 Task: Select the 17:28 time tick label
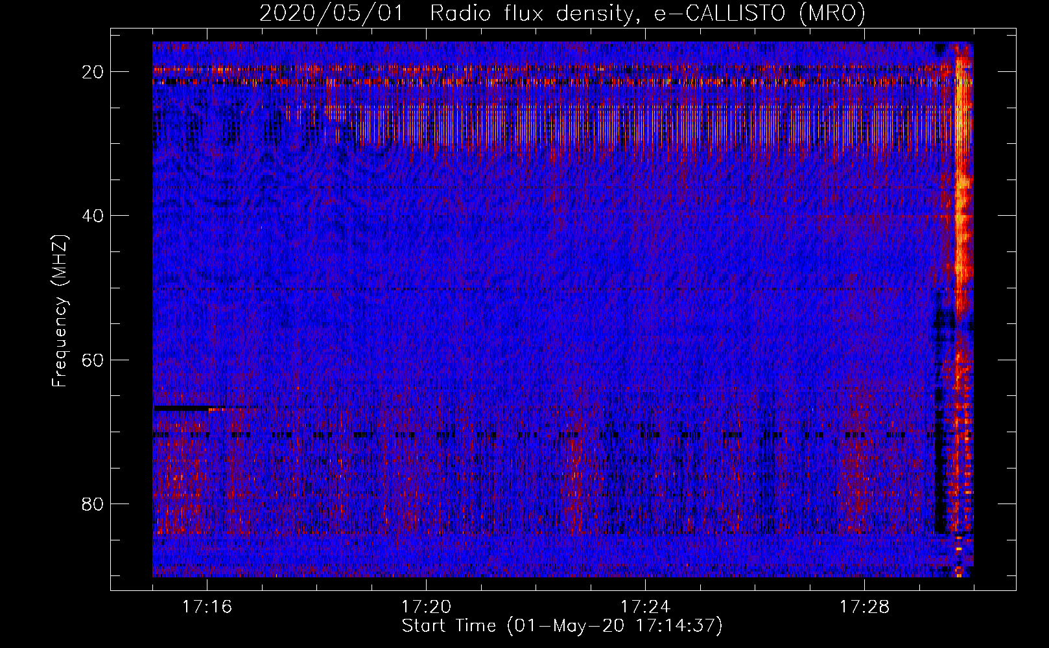(x=864, y=607)
